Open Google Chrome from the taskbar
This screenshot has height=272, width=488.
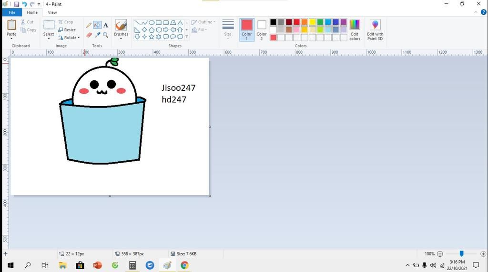(x=184, y=265)
